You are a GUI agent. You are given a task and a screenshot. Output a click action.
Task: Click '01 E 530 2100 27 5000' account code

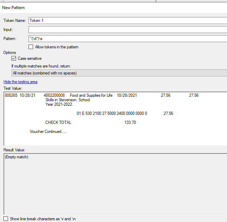point(96,113)
